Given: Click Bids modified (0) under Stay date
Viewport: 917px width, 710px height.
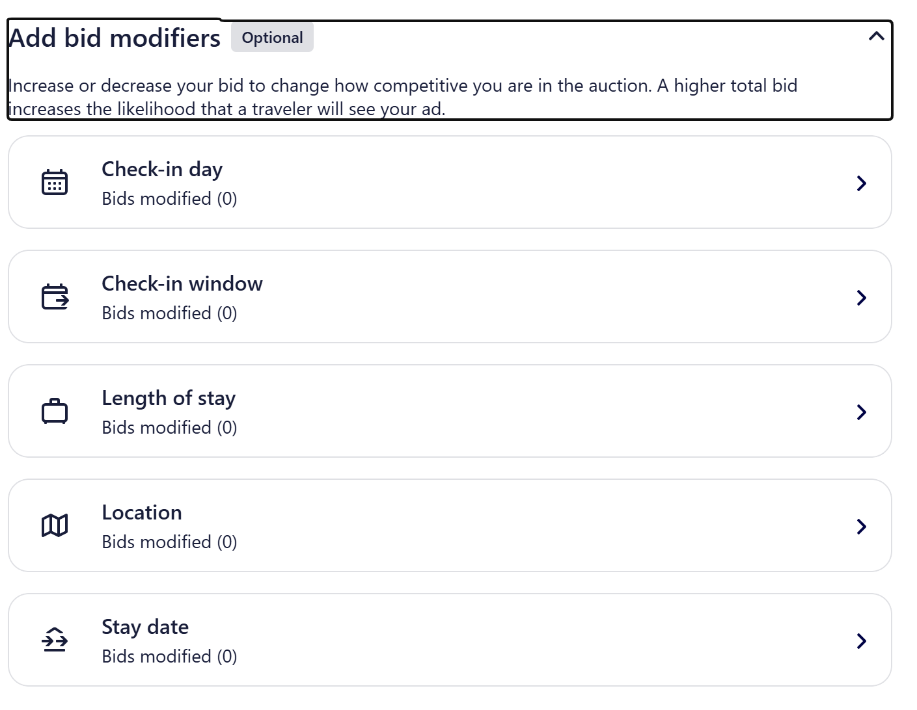Looking at the screenshot, I should (x=169, y=656).
